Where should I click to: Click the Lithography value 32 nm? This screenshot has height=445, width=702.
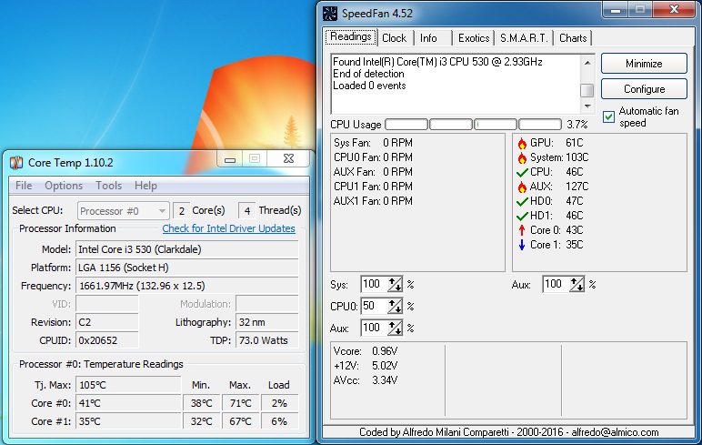tap(266, 322)
